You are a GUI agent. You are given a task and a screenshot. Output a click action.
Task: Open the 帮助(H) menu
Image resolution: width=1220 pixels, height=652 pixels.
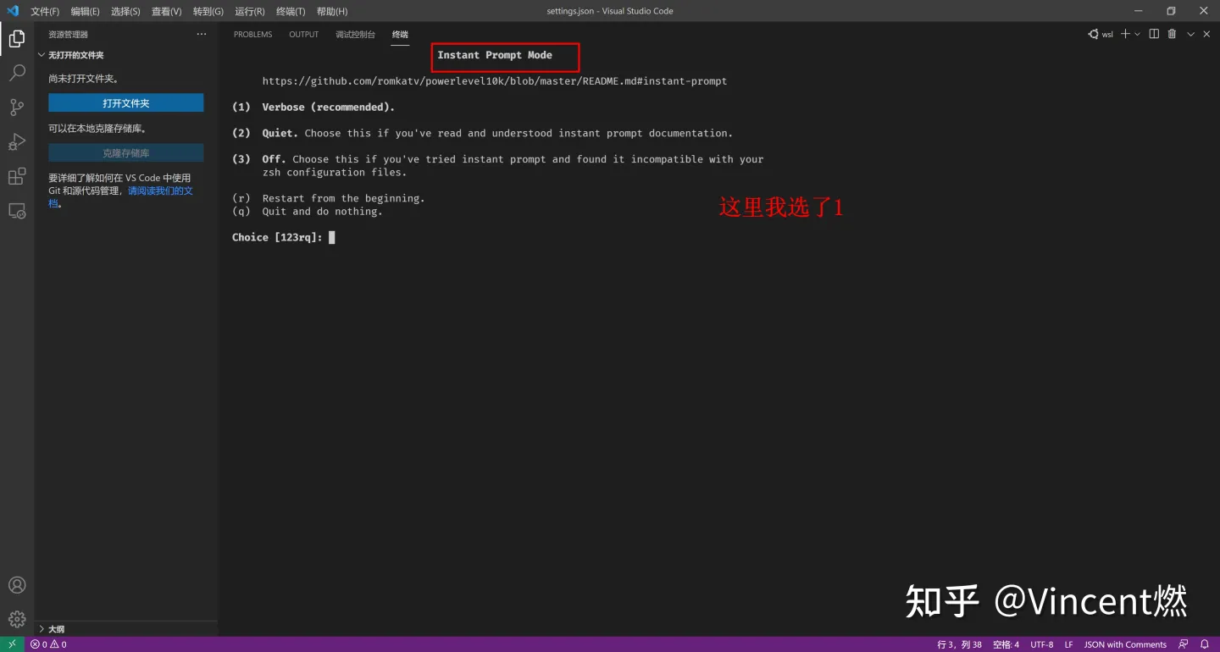(332, 11)
